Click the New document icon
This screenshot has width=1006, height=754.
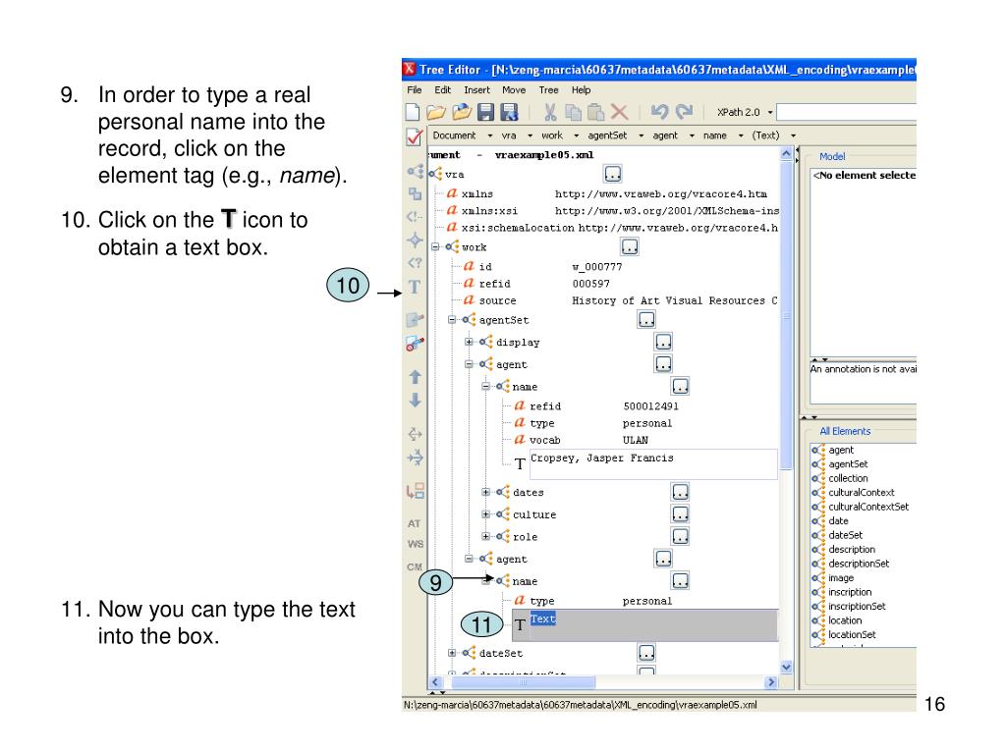pyautogui.click(x=413, y=112)
